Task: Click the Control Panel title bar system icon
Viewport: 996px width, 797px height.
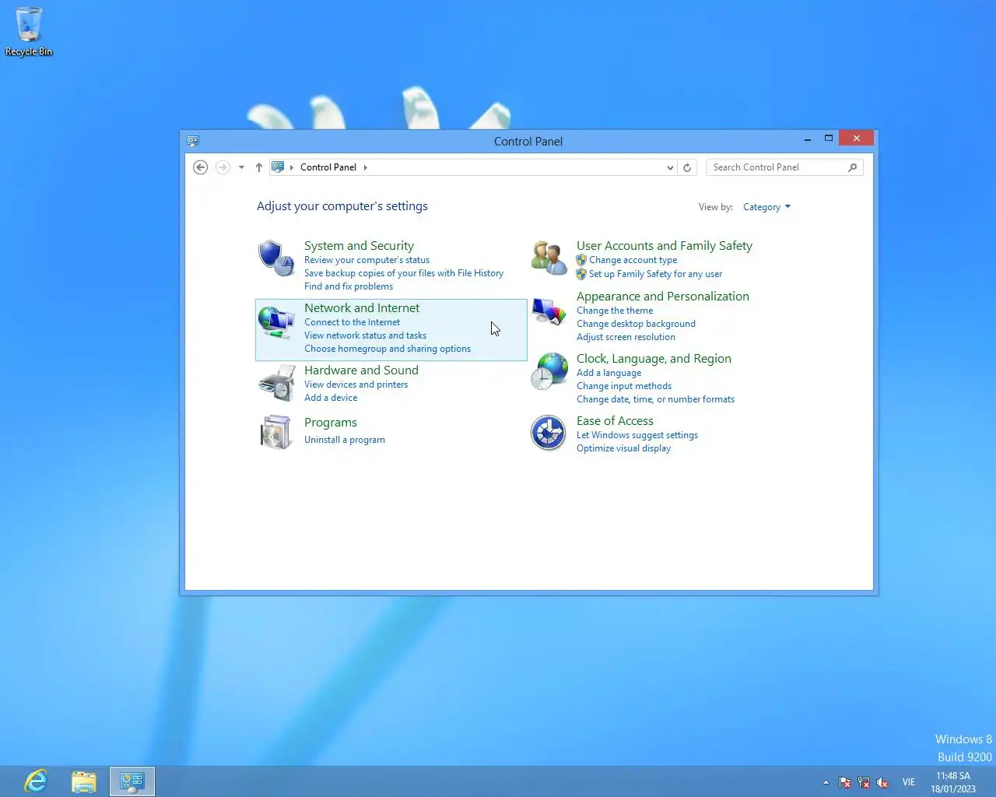Action: [193, 141]
